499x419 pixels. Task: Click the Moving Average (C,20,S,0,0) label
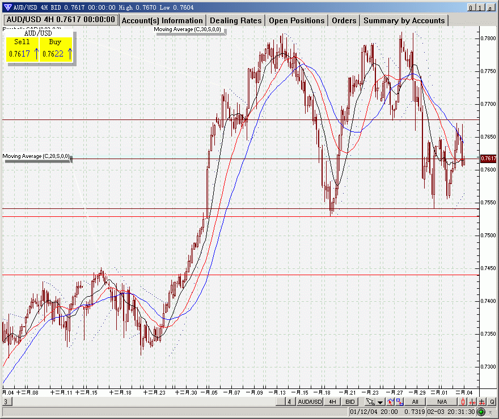(36, 156)
